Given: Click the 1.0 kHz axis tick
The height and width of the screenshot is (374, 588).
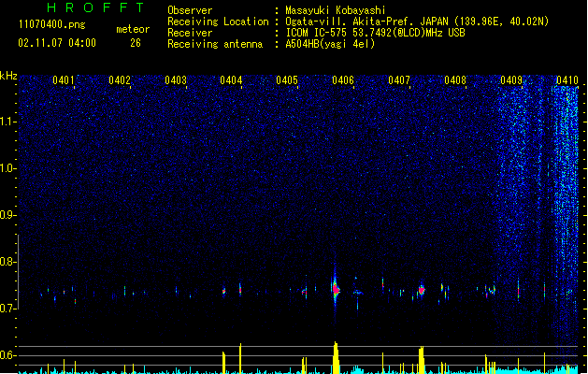Looking at the screenshot, I should pyautogui.click(x=7, y=168).
